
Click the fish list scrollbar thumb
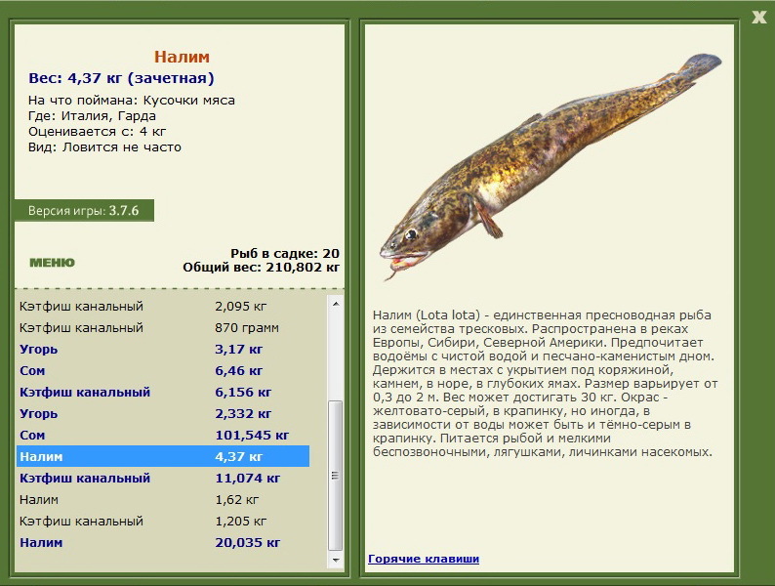click(x=336, y=475)
